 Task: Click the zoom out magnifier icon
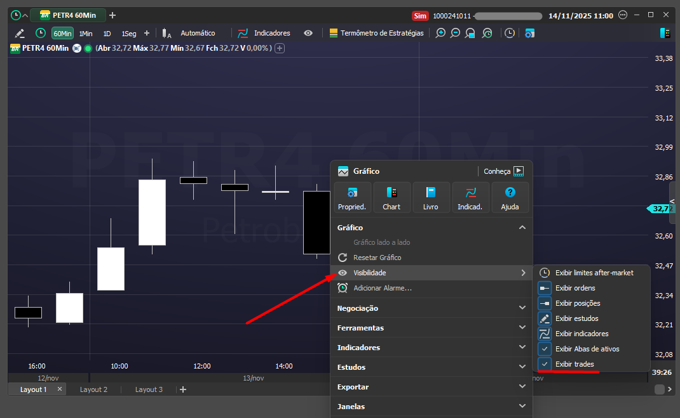pyautogui.click(x=455, y=34)
